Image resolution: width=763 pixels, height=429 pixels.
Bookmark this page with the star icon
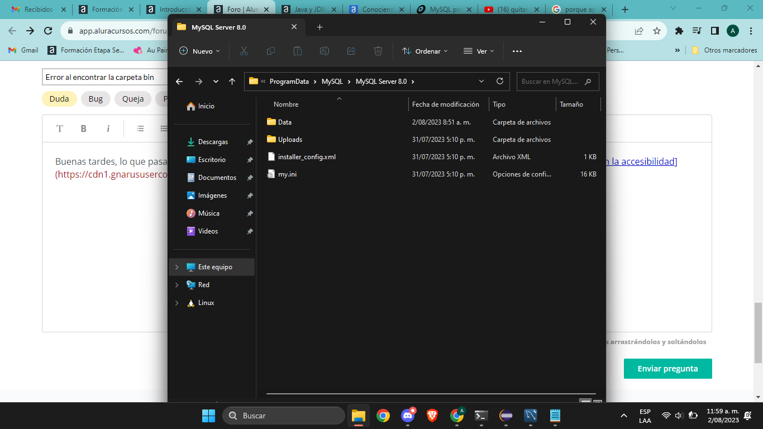click(x=657, y=31)
